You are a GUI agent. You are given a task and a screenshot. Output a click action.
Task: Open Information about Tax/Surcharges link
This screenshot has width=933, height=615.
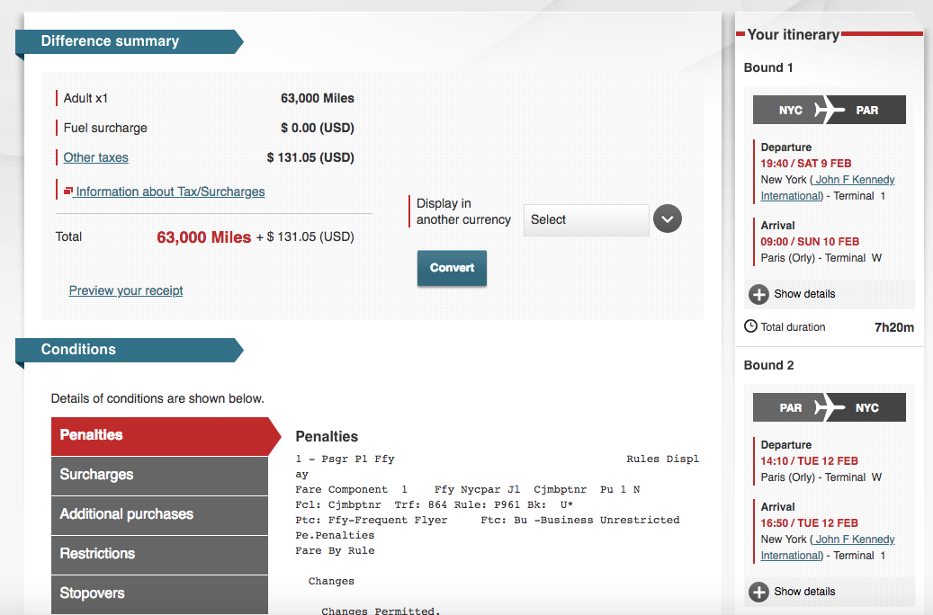170,192
